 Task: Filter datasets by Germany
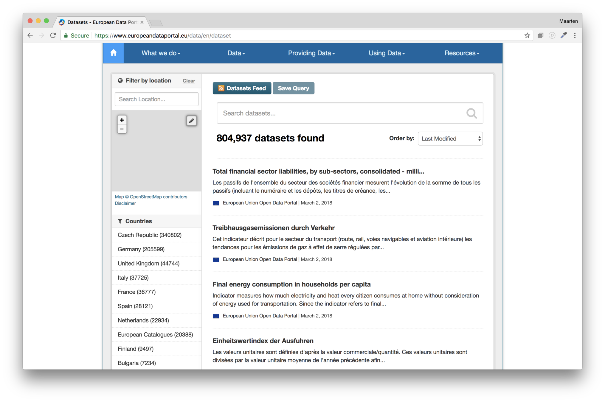[141, 249]
